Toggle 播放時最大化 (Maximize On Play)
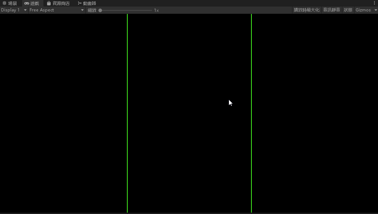The image size is (378, 214). (306, 10)
